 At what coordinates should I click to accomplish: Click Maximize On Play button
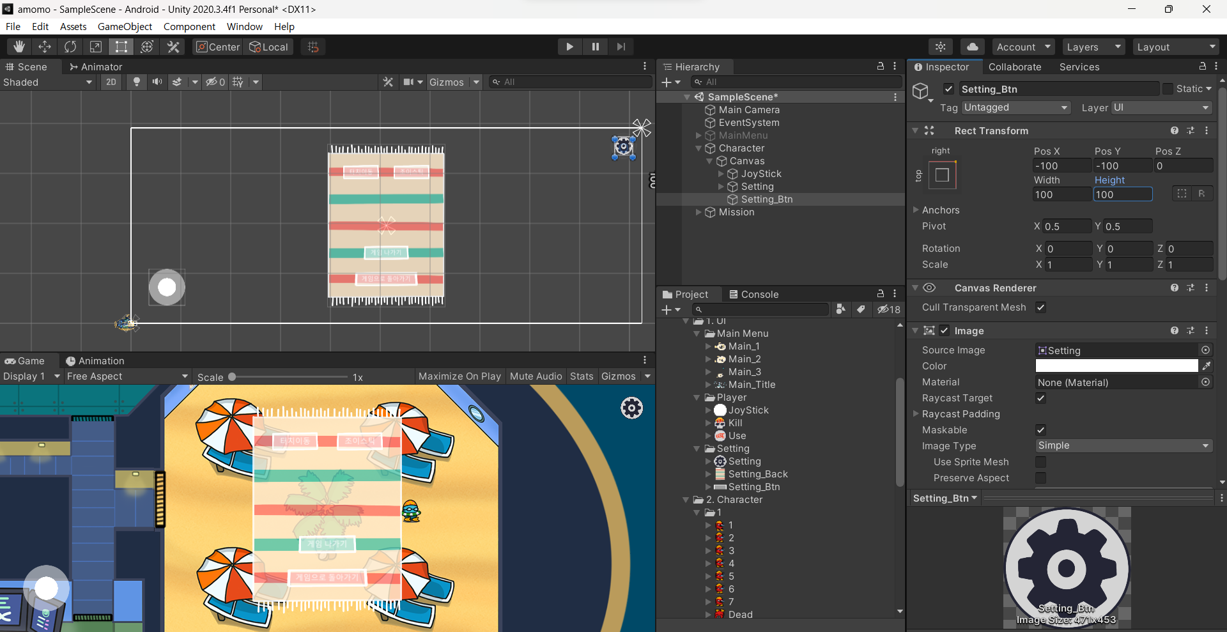click(x=459, y=376)
